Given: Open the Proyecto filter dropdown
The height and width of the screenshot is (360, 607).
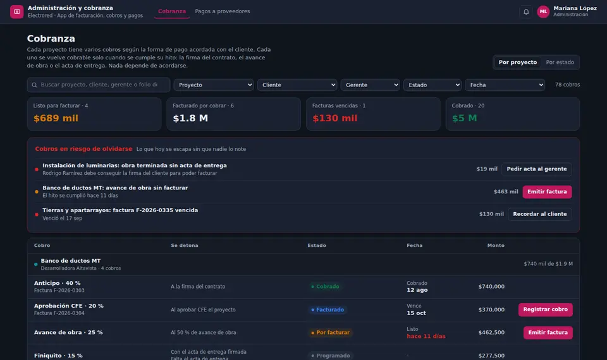Looking at the screenshot, I should click(x=214, y=85).
